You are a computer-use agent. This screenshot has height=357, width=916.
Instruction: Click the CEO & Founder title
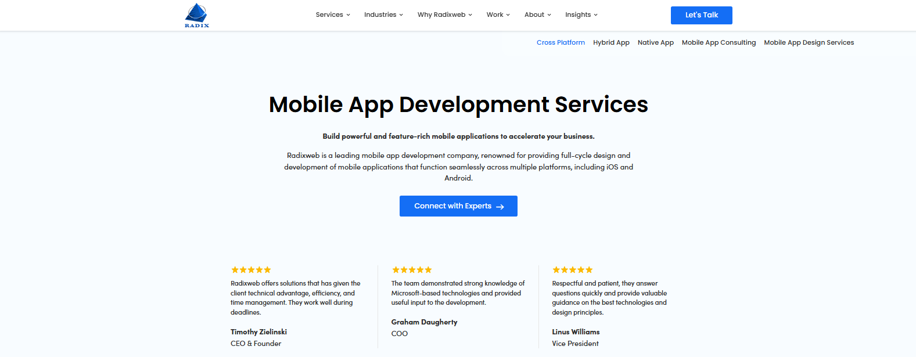(256, 344)
